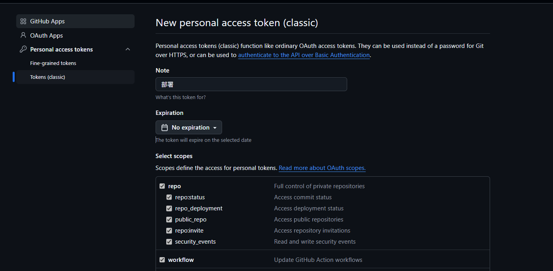Select Tokens (classic) sidebar item

[x=48, y=77]
